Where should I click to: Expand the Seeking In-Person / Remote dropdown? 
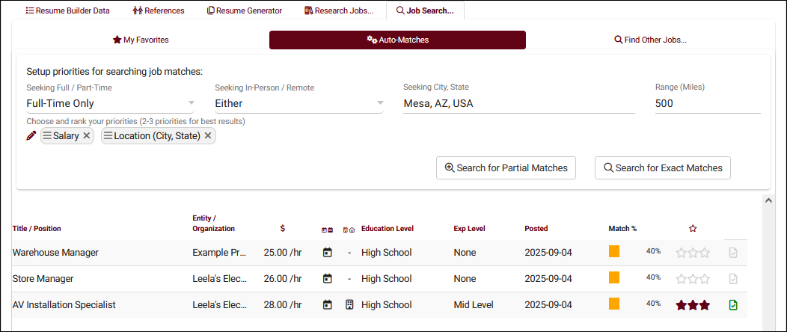click(x=298, y=103)
